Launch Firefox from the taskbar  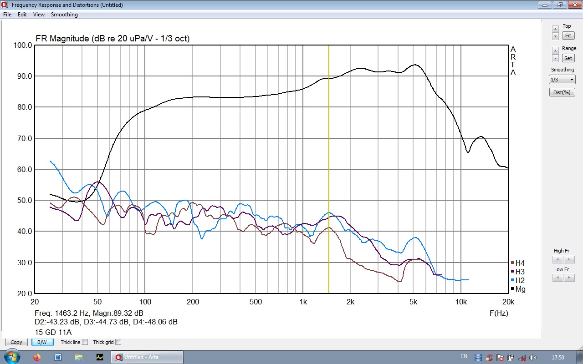pos(37,357)
